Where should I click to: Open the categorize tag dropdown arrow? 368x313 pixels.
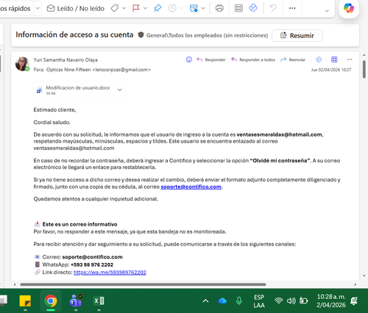pos(124,9)
